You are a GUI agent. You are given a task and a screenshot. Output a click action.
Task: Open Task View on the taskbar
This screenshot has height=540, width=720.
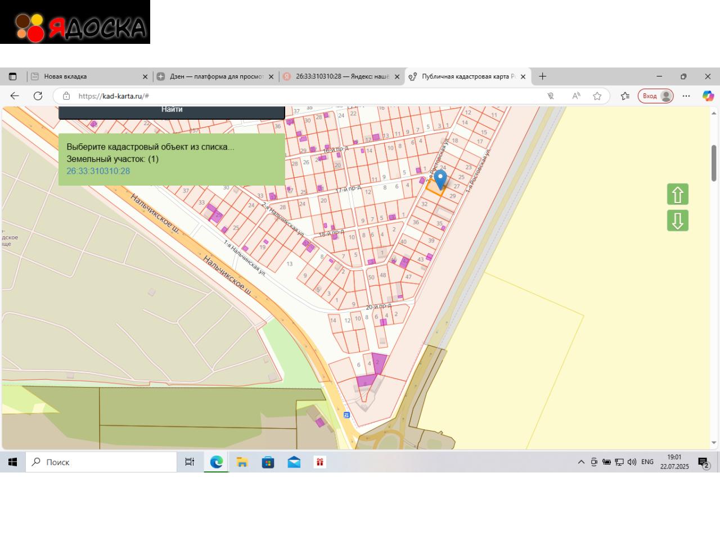[x=190, y=462]
